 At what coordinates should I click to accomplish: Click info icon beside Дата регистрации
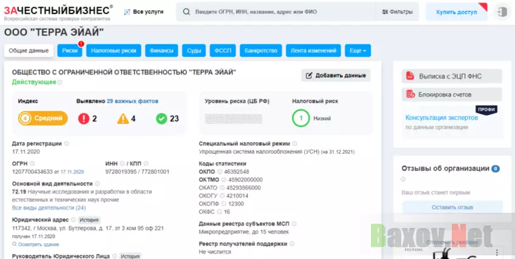[67, 143]
